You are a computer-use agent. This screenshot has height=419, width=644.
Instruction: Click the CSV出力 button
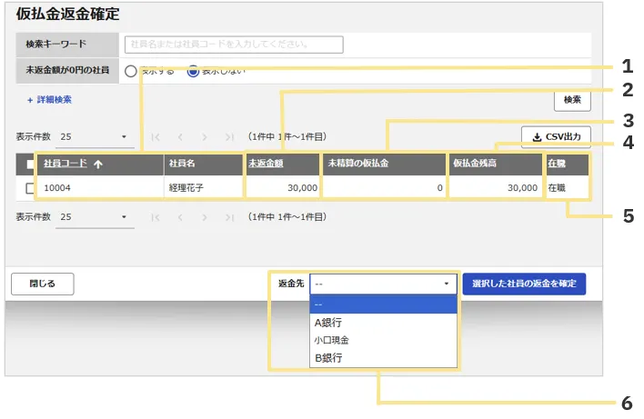556,136
